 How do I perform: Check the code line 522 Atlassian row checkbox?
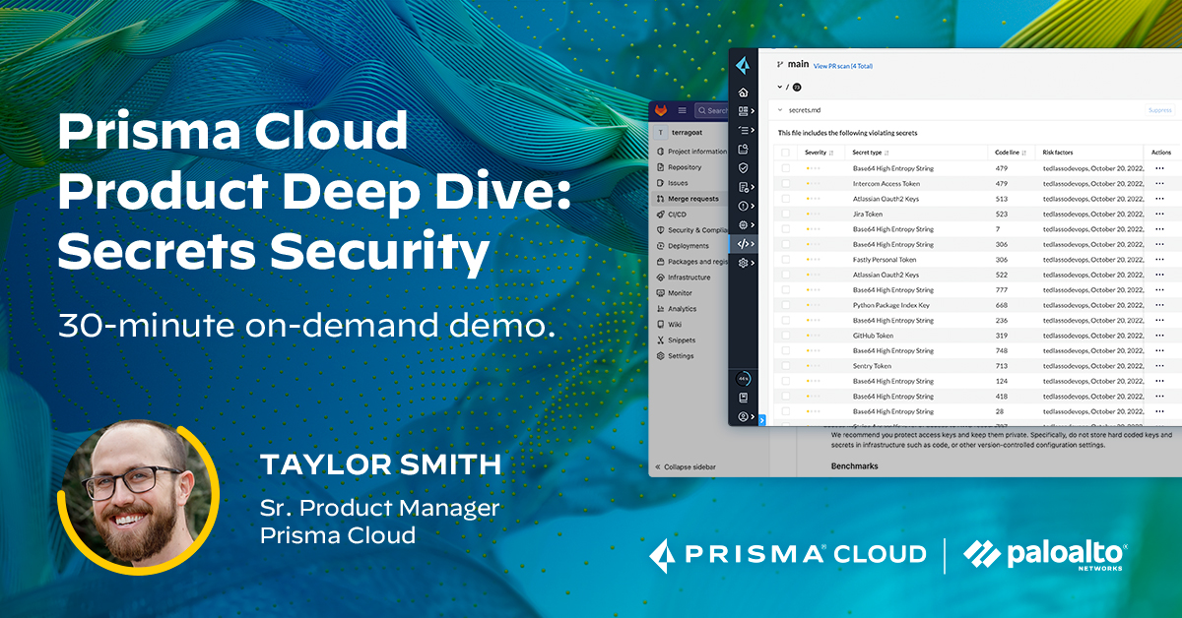click(785, 275)
